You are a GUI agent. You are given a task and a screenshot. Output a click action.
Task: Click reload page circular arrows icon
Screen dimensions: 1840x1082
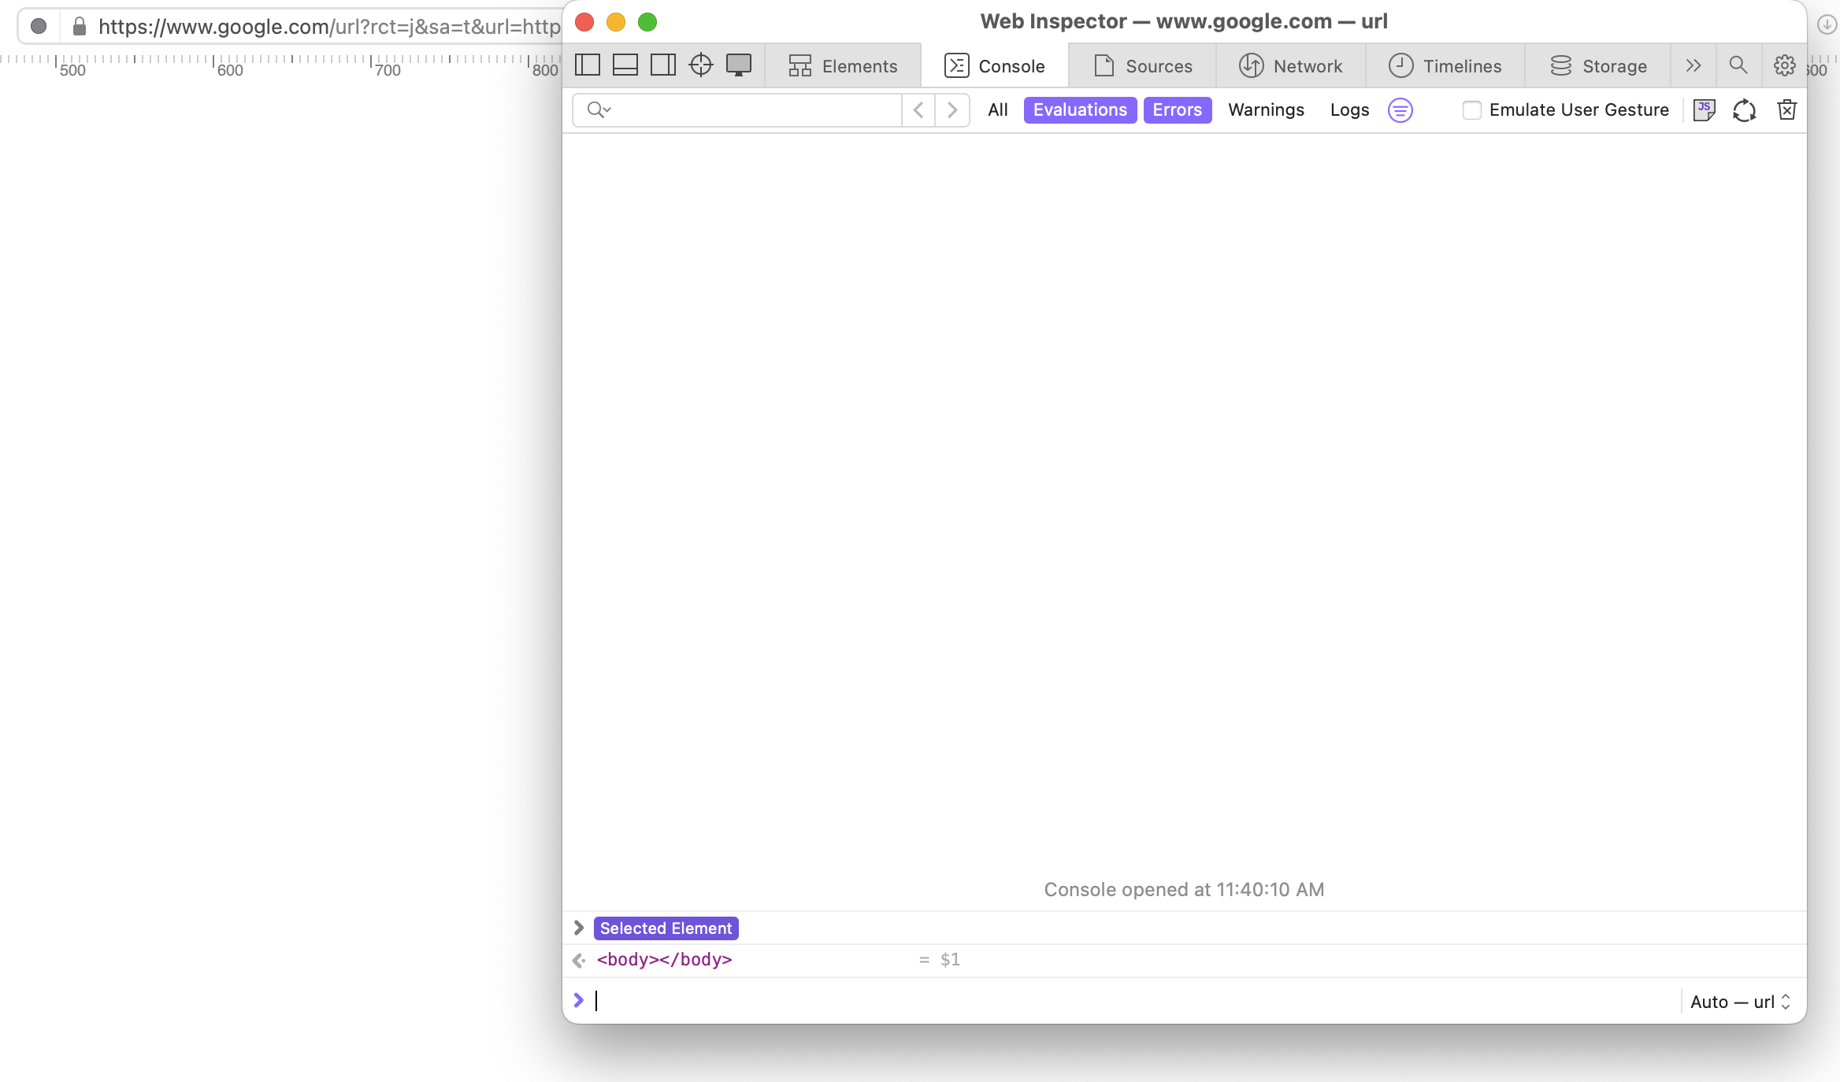click(1745, 110)
